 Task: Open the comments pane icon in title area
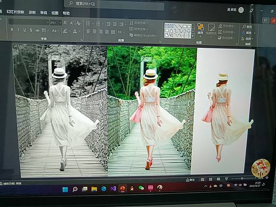(x=265, y=20)
